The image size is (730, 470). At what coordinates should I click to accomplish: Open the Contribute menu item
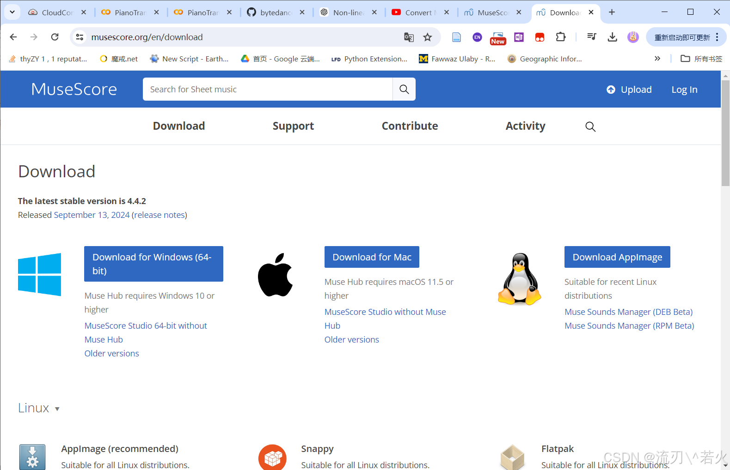point(410,126)
